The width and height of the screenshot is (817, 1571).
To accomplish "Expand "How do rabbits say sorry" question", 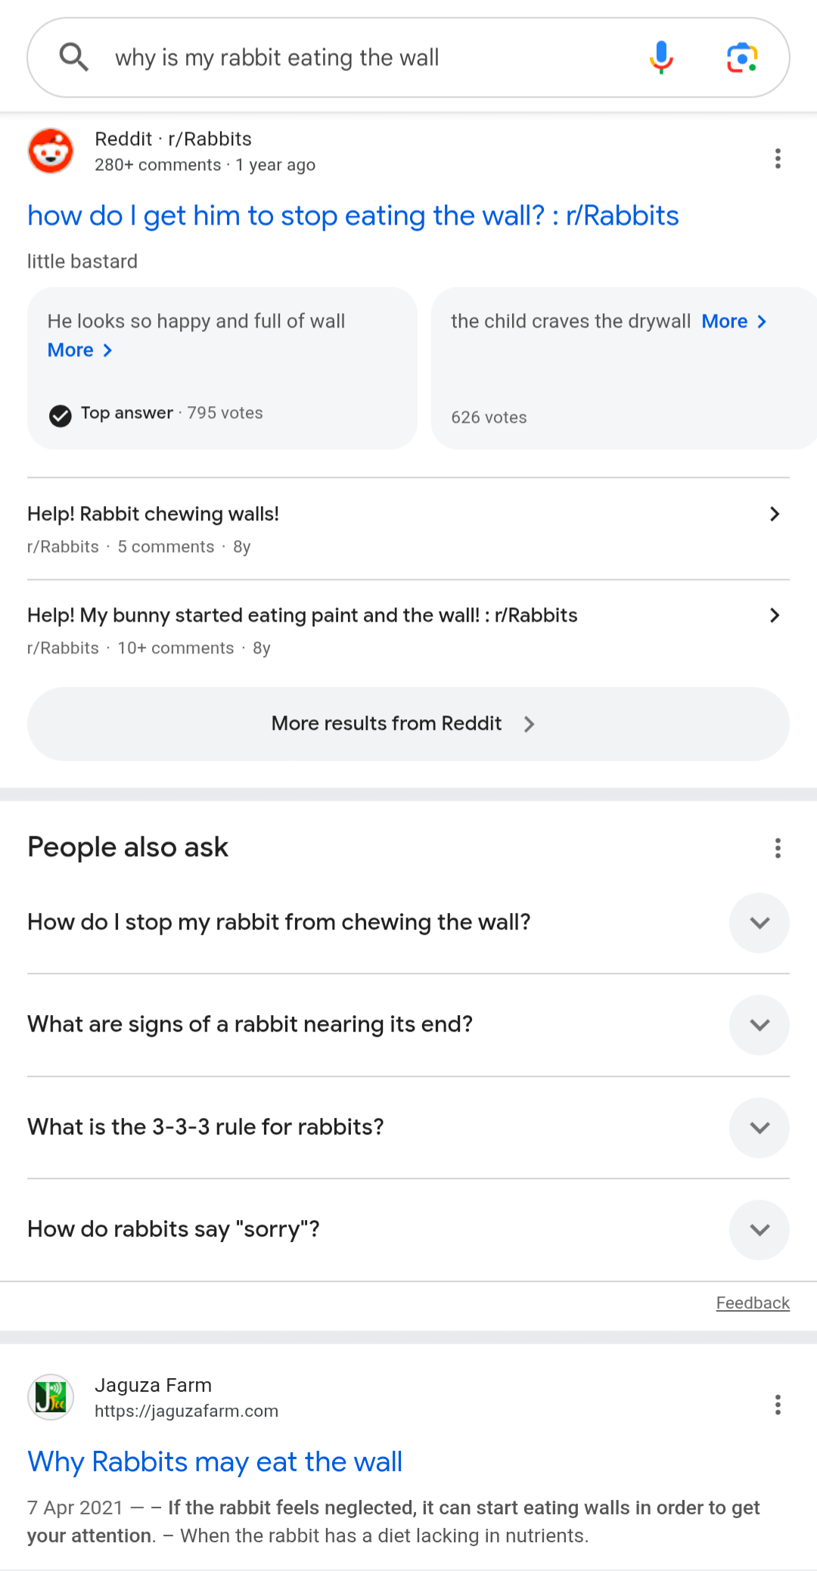I will pyautogui.click(x=759, y=1230).
